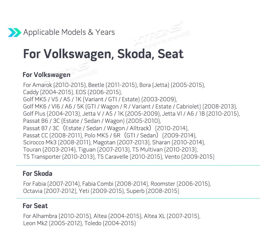Click the "For Volkswagen" section header
276x231 pixels.
pyautogui.click(x=46, y=75)
